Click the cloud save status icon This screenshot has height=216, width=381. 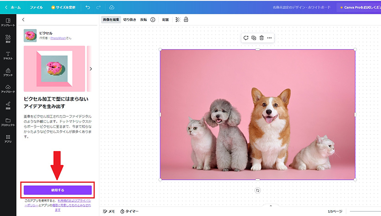coord(112,7)
